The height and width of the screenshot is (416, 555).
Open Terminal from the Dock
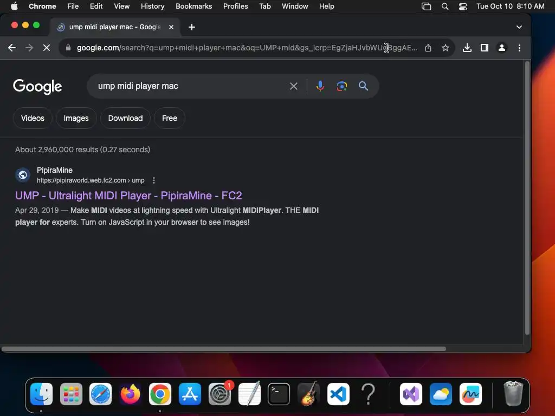click(279, 394)
